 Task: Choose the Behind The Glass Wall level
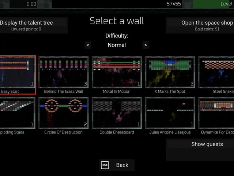tap(63, 72)
